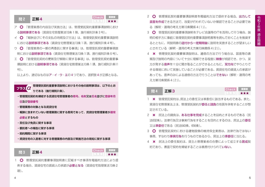The image size is (265, 187).
Task: Click the three-star rating for 問3
Action: point(112,154)
